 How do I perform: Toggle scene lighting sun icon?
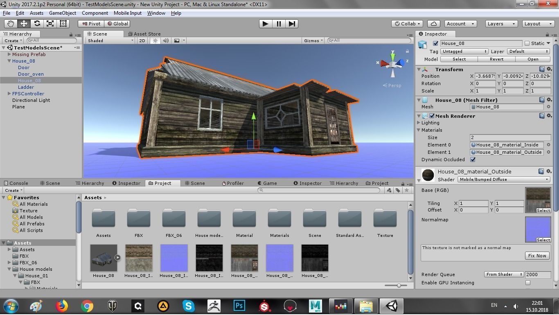pos(155,40)
